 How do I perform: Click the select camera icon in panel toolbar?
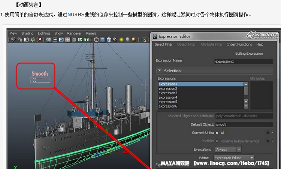pos(13,39)
